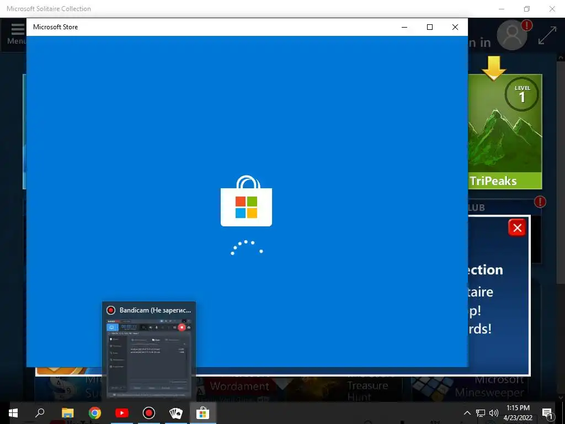The width and height of the screenshot is (565, 424).
Task: Open volume control in tray
Action: 494,413
